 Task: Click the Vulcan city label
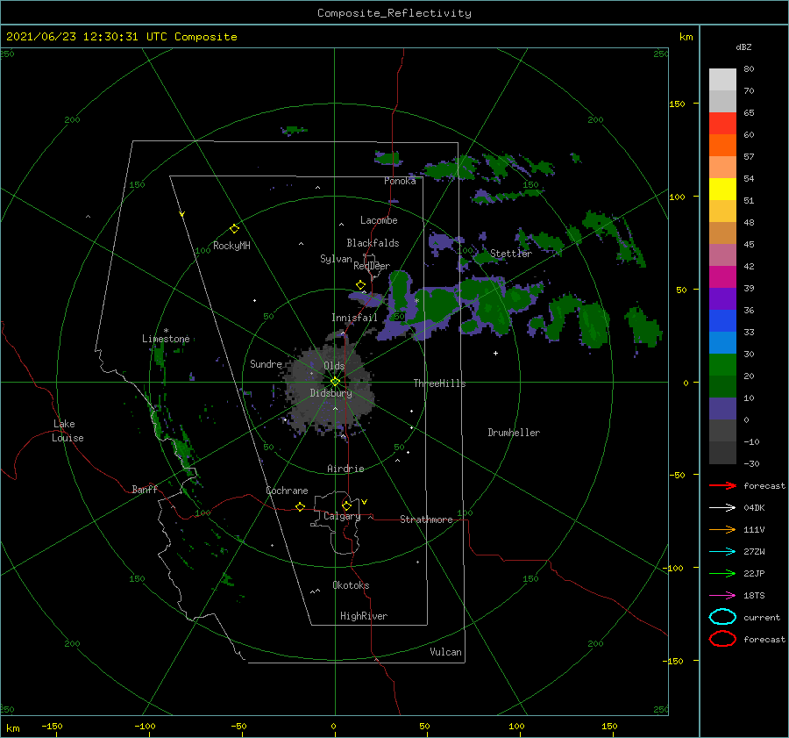coord(446,652)
